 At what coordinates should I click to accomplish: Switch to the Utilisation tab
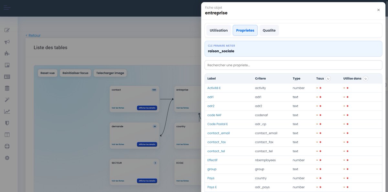219,30
